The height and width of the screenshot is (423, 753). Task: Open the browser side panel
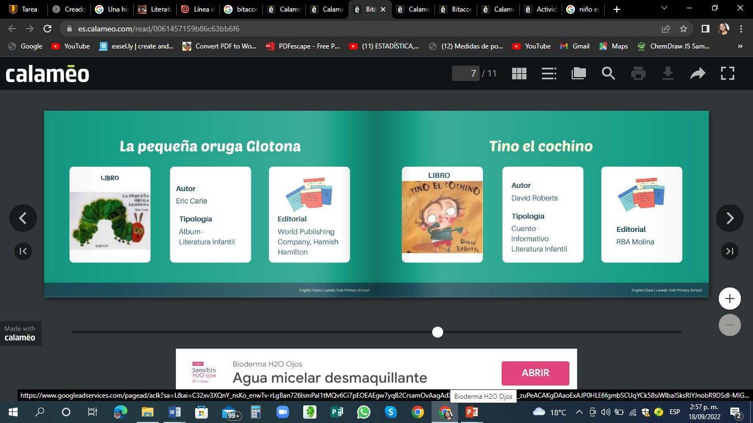pos(705,29)
